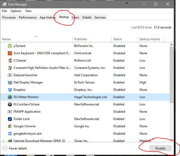Click the 'Piriform Ltd' publisher cell

82,61
